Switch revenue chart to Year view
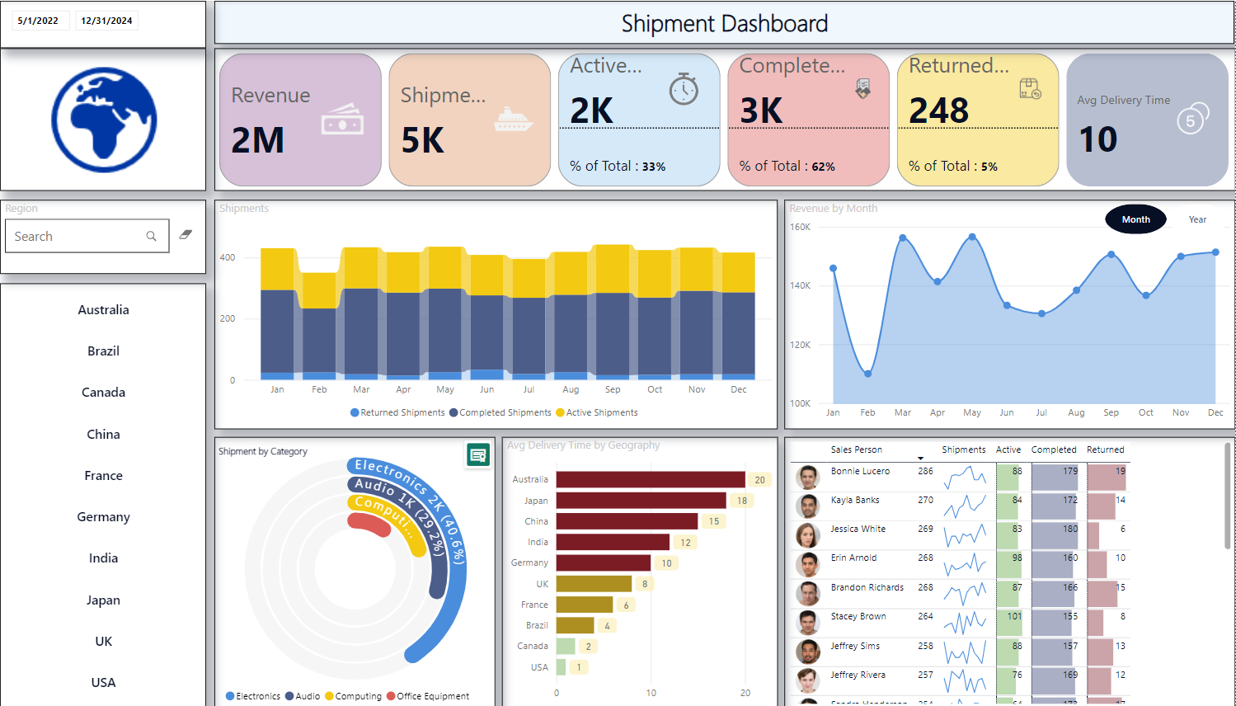 [x=1197, y=219]
